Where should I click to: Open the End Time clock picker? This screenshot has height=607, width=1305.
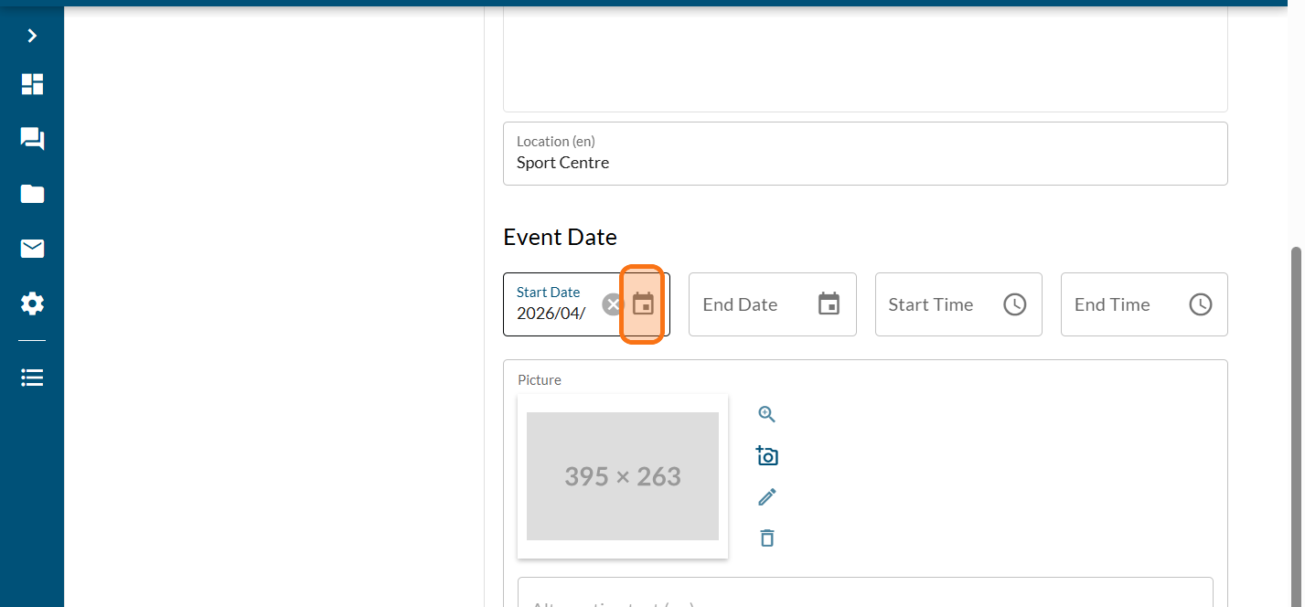1200,304
